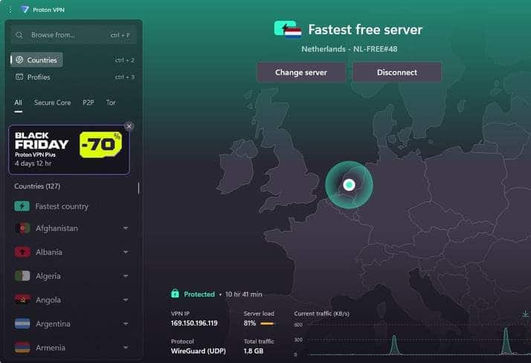Screen dimensions: 531x363
Task: Expand the Argentina server list
Action: (x=126, y=324)
